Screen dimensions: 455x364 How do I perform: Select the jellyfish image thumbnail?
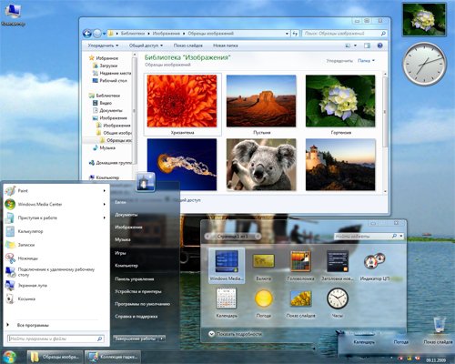pyautogui.click(x=182, y=165)
